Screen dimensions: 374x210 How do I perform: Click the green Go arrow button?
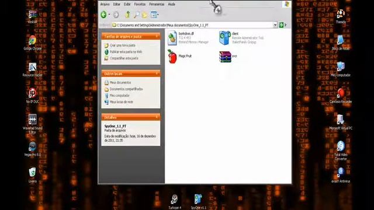point(281,24)
